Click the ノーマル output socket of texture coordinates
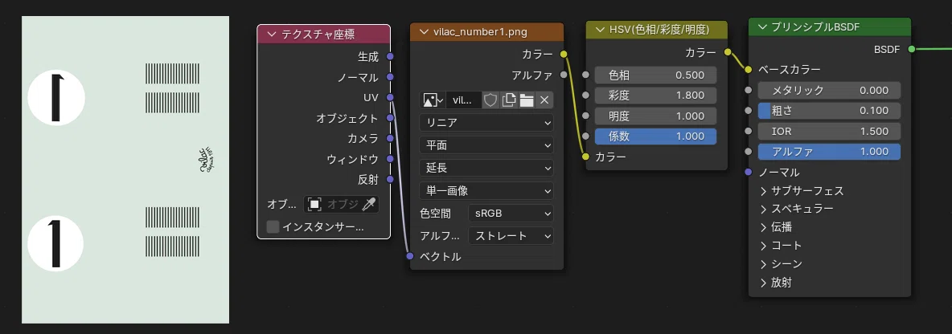This screenshot has width=952, height=334. pos(391,77)
